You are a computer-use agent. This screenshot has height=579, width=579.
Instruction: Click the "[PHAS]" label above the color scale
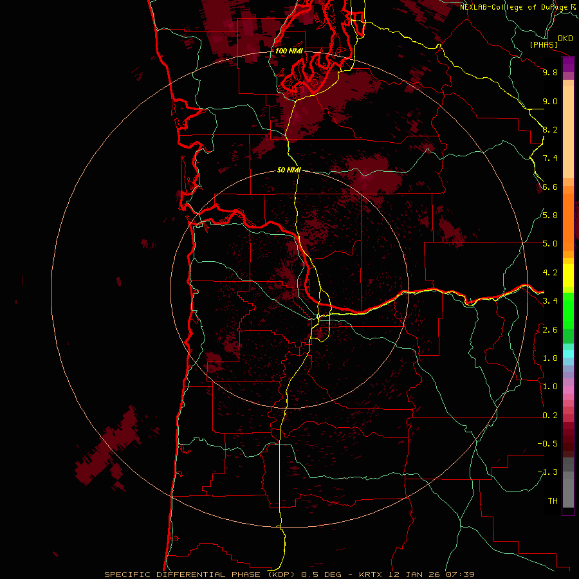(x=544, y=45)
